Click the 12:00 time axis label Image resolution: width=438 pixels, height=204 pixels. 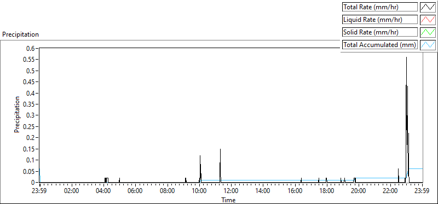pos(231,191)
